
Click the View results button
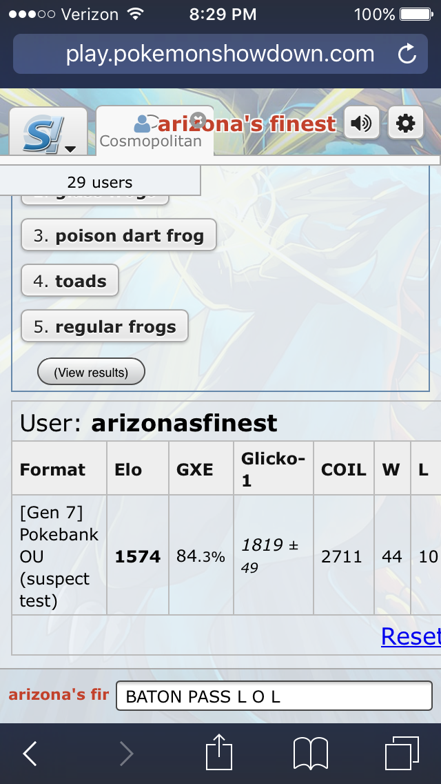pos(91,373)
